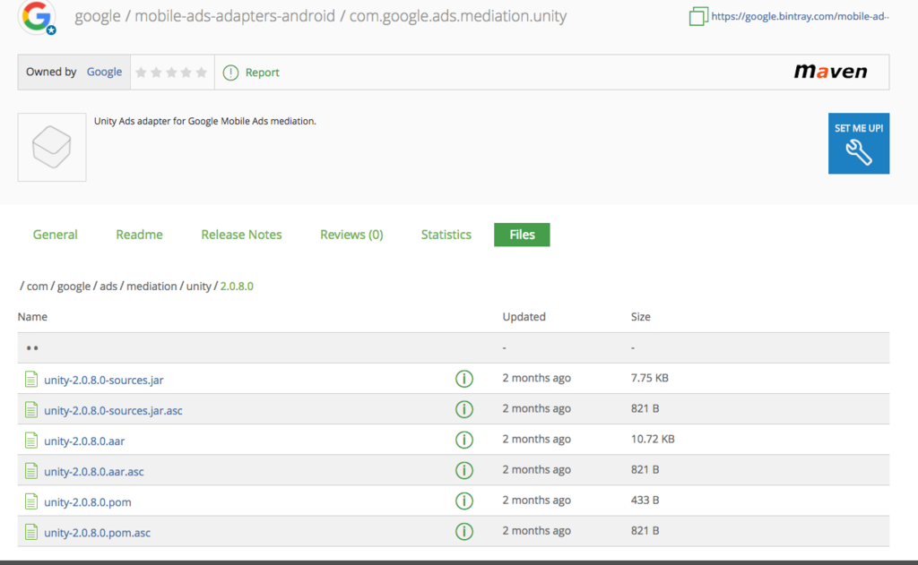Click the file icon for unity-2.0.8.0.aar
Image resolution: width=918 pixels, height=565 pixels.
[31, 440]
